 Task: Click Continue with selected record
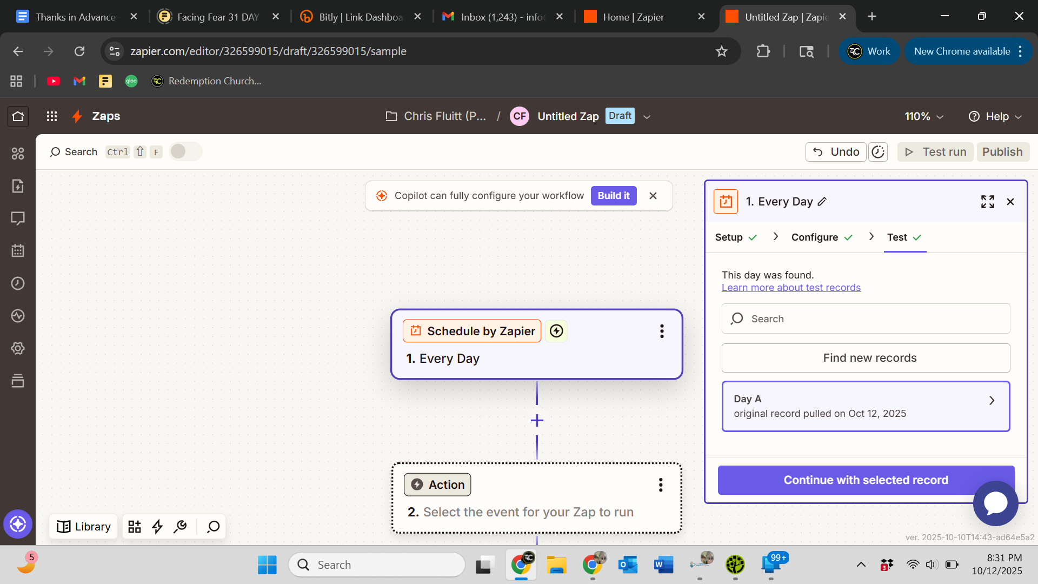tap(866, 480)
